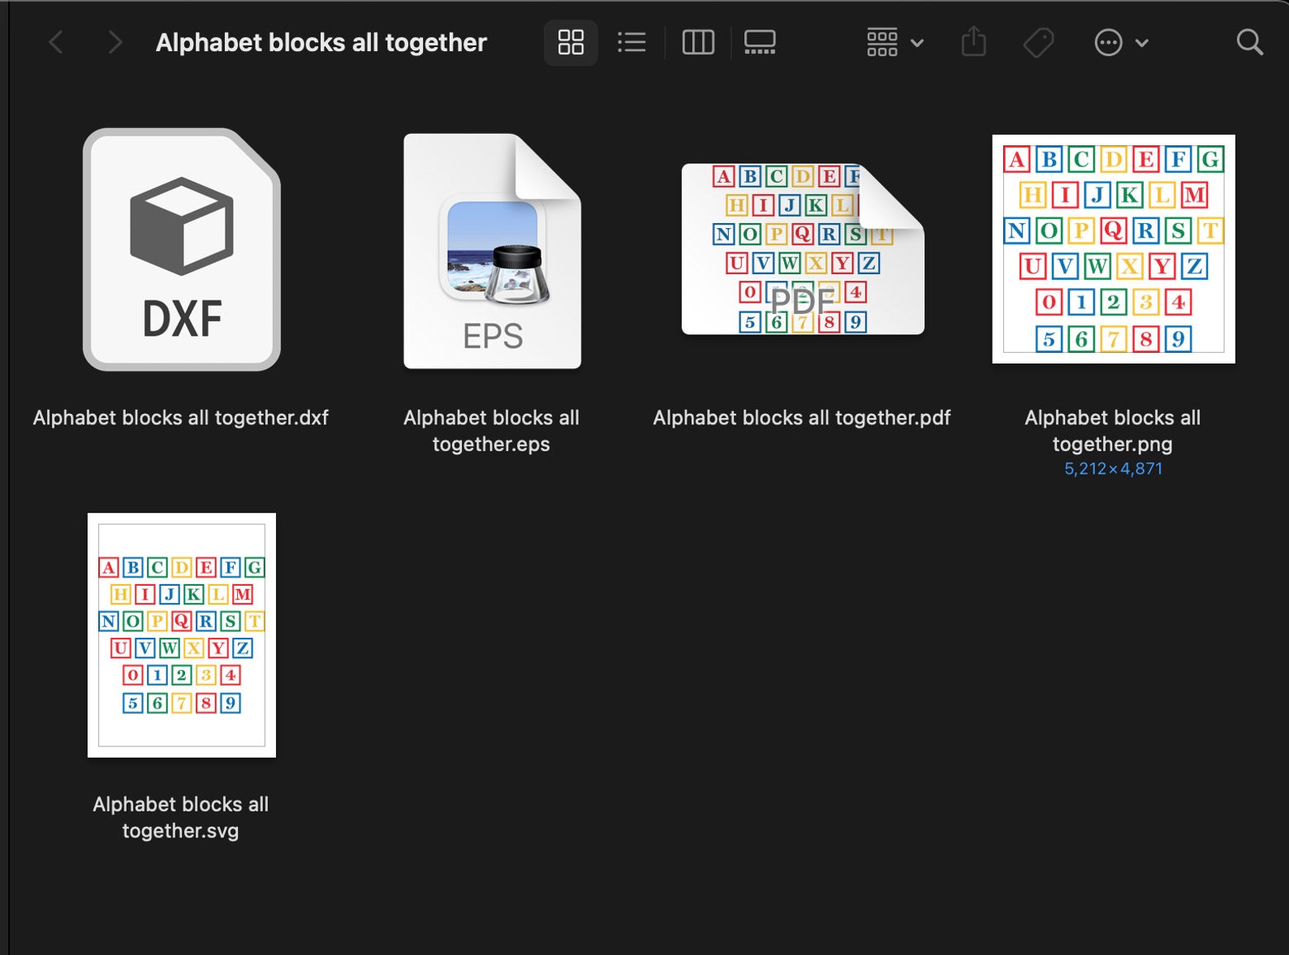Click the 'Alphabet blocks all together.svg' filename

click(x=181, y=817)
